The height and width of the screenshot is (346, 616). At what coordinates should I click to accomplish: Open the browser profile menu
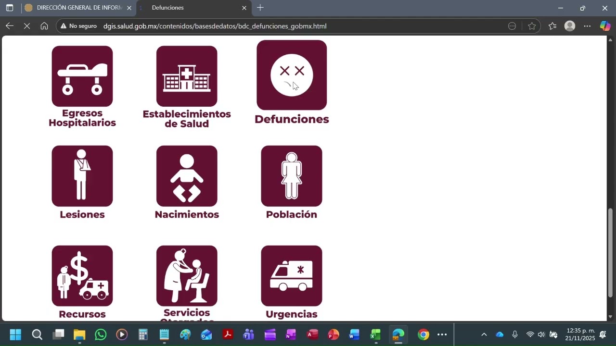pos(570,26)
